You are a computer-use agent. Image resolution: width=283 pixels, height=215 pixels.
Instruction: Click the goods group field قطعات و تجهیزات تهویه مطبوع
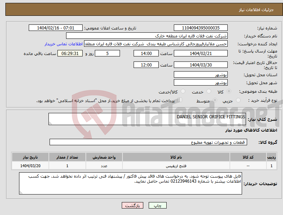148,142
